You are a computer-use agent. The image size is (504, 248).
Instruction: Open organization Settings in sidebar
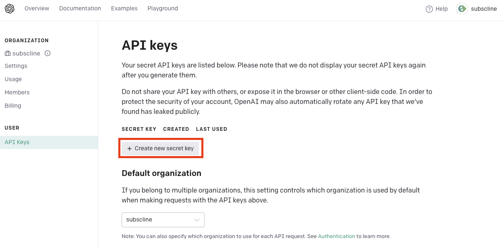point(16,66)
